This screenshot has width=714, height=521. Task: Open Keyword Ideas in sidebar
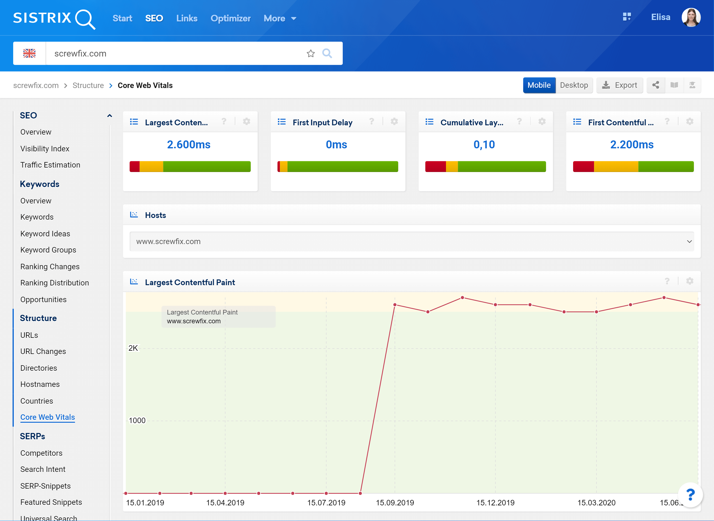tap(45, 234)
